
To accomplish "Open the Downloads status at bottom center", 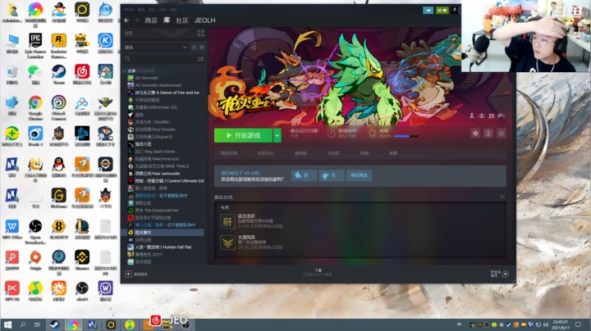I will pyautogui.click(x=318, y=272).
